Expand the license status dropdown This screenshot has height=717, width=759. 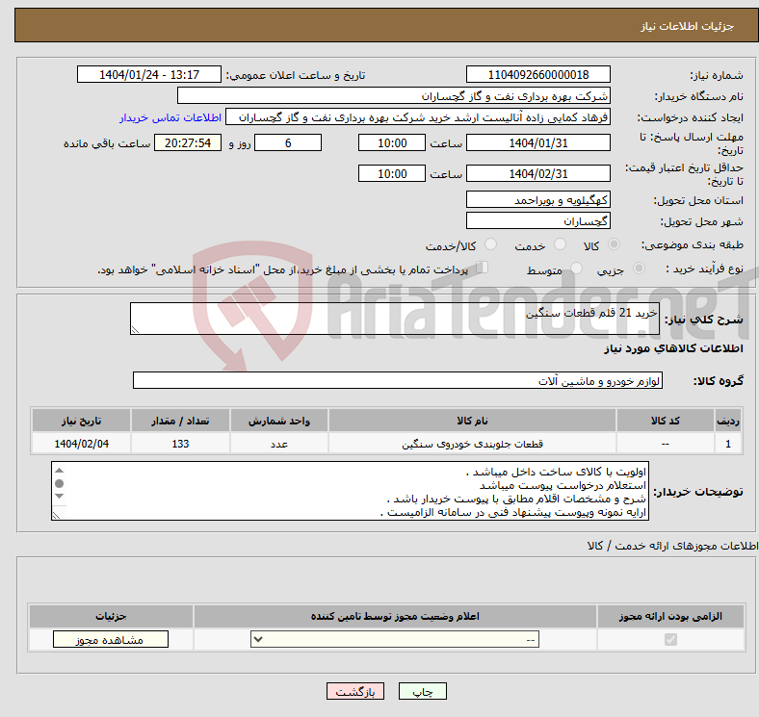395,639
